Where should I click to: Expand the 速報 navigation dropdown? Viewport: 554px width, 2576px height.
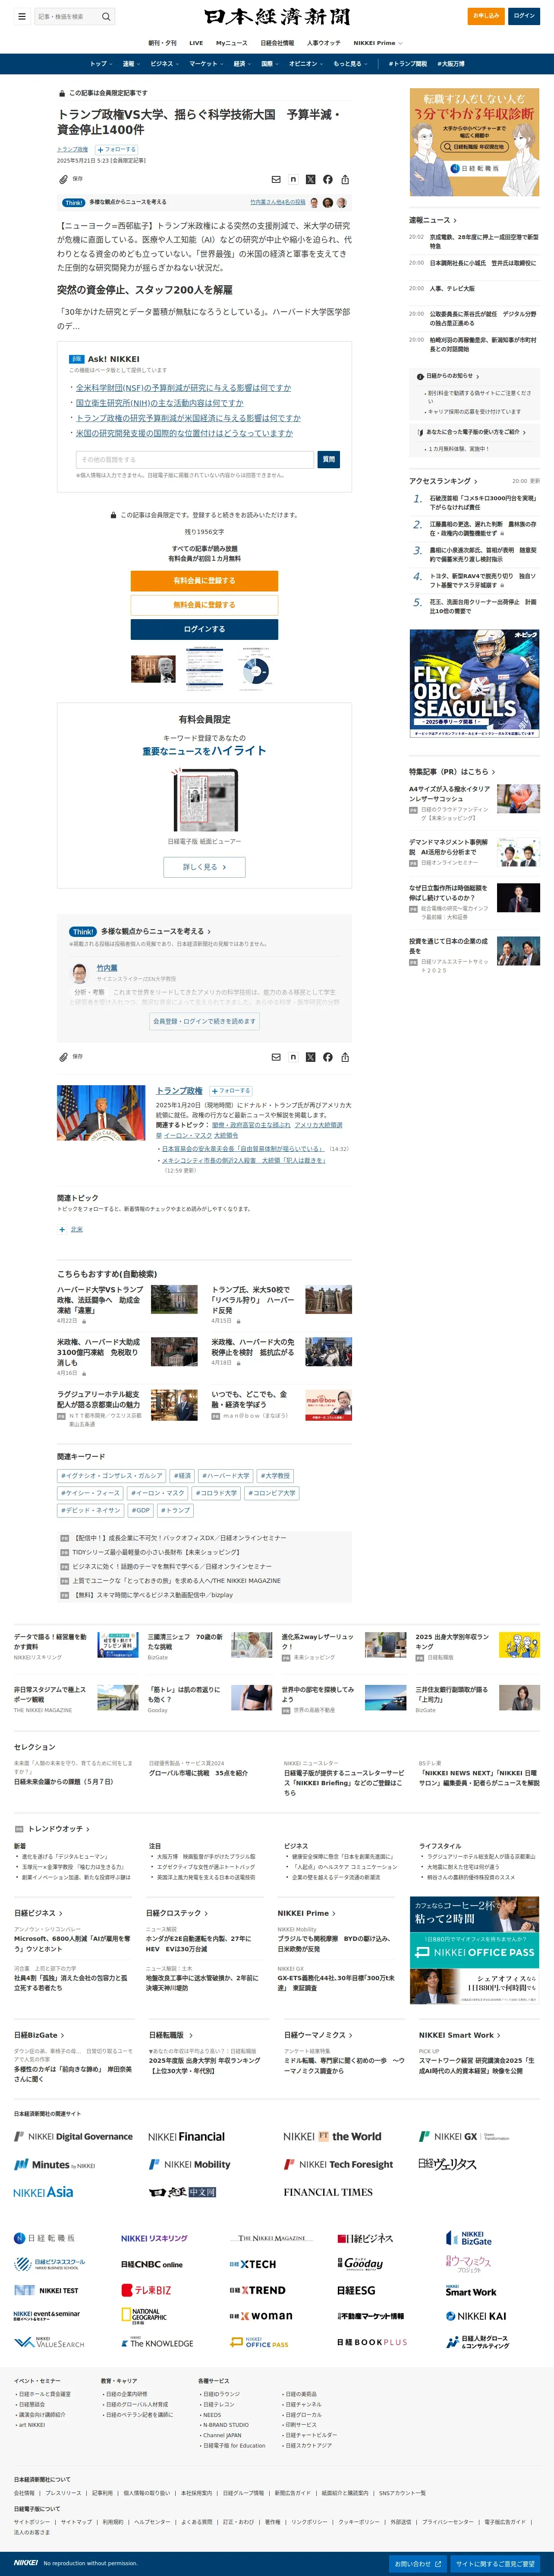pyautogui.click(x=130, y=64)
